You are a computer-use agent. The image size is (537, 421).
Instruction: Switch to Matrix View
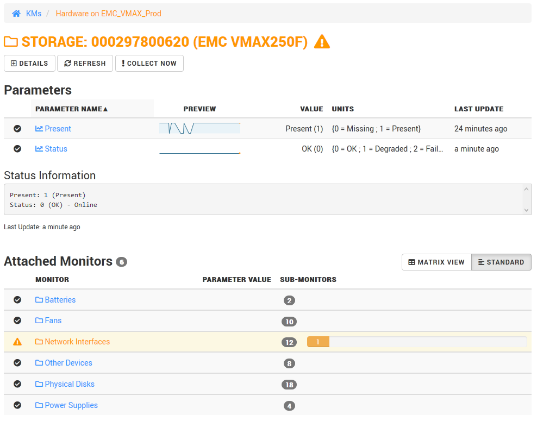[436, 262]
